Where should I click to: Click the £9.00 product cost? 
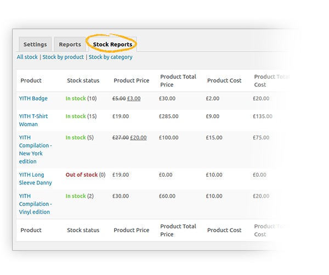point(213,116)
